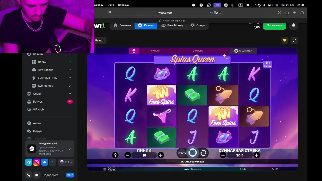Select the Казино tab
This screenshot has height=181, width=322.
click(146, 25)
